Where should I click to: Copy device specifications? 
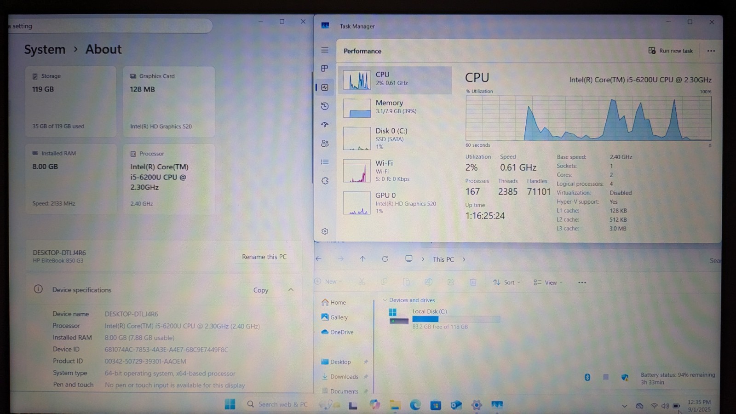point(261,290)
